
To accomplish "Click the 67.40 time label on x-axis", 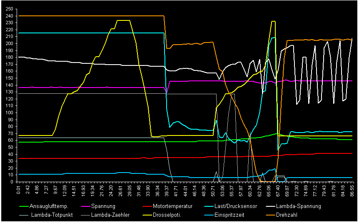I will [x=278, y=190].
